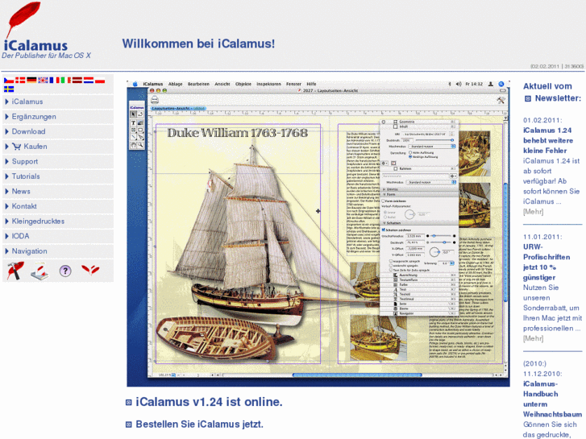Click the horizontal scrollbar of layout window
The height and width of the screenshot is (439, 586).
357,375
